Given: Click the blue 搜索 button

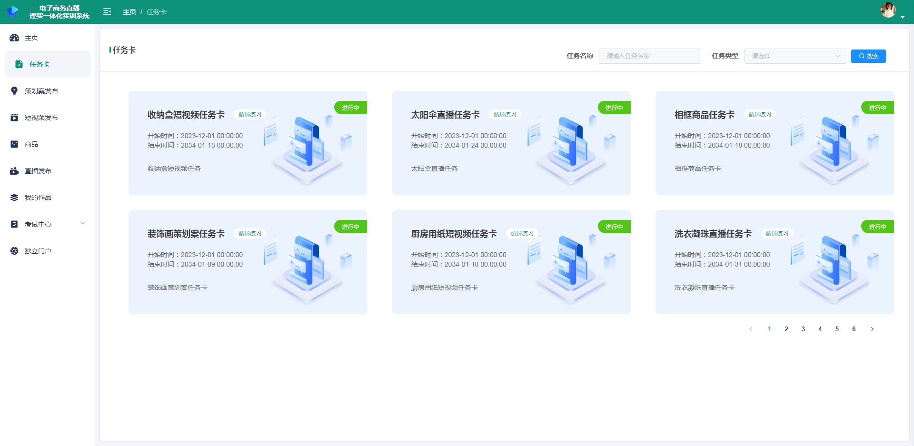Looking at the screenshot, I should pyautogui.click(x=868, y=56).
